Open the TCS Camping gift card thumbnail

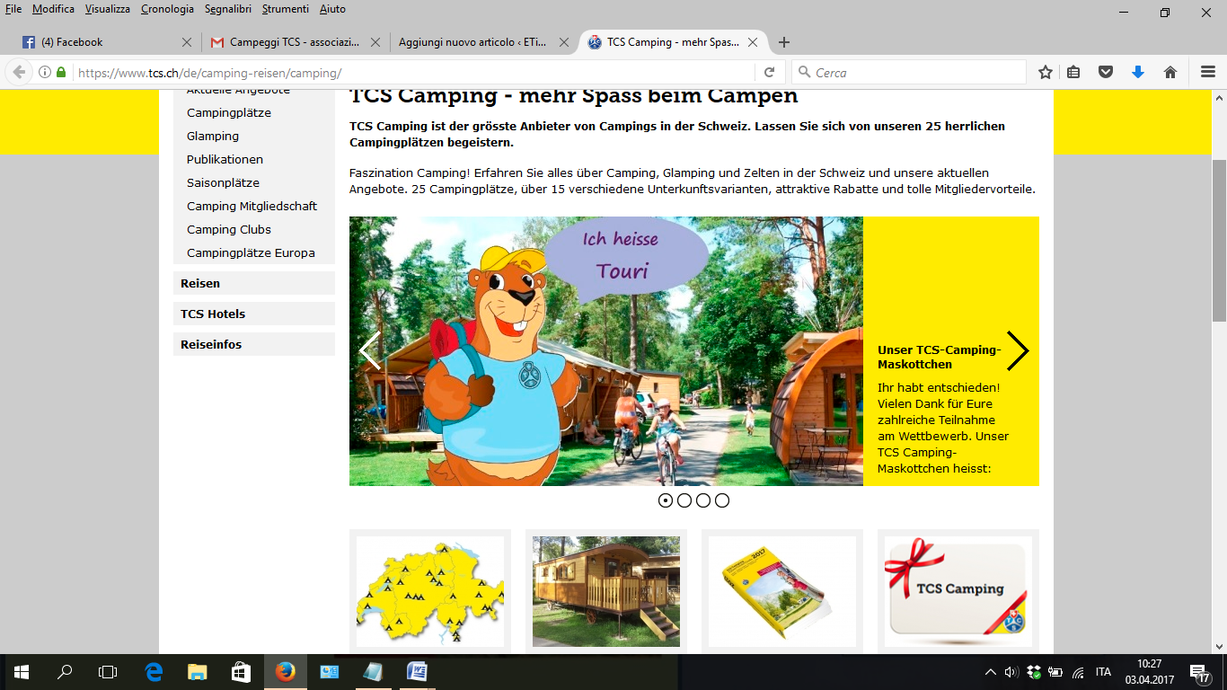coord(958,591)
